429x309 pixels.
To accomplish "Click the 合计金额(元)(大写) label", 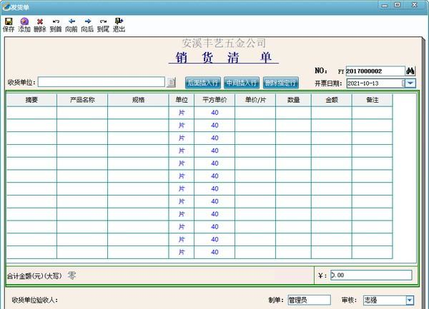I will click(34, 276).
